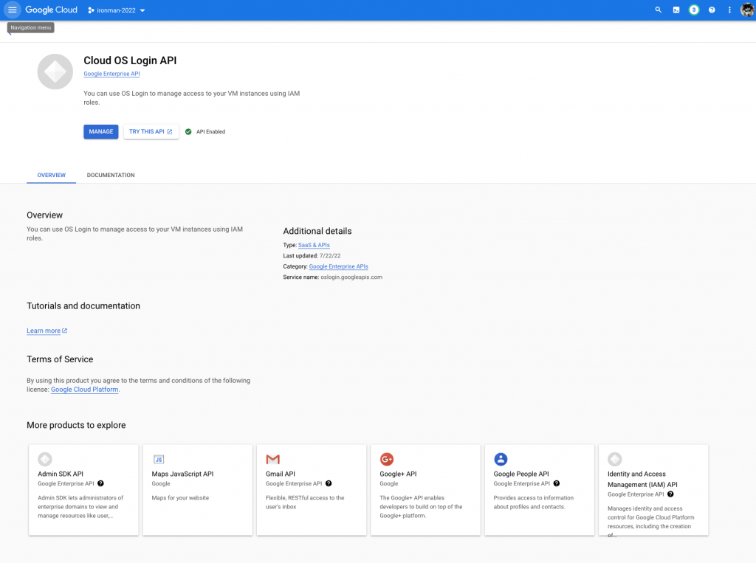Image resolution: width=756 pixels, height=563 pixels.
Task: Activate Cloud Shell terminal icon
Action: click(x=676, y=10)
